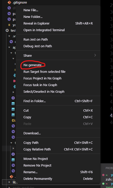Click the .gitignore git file icon
Screen dimensions: 113x188
9,2
